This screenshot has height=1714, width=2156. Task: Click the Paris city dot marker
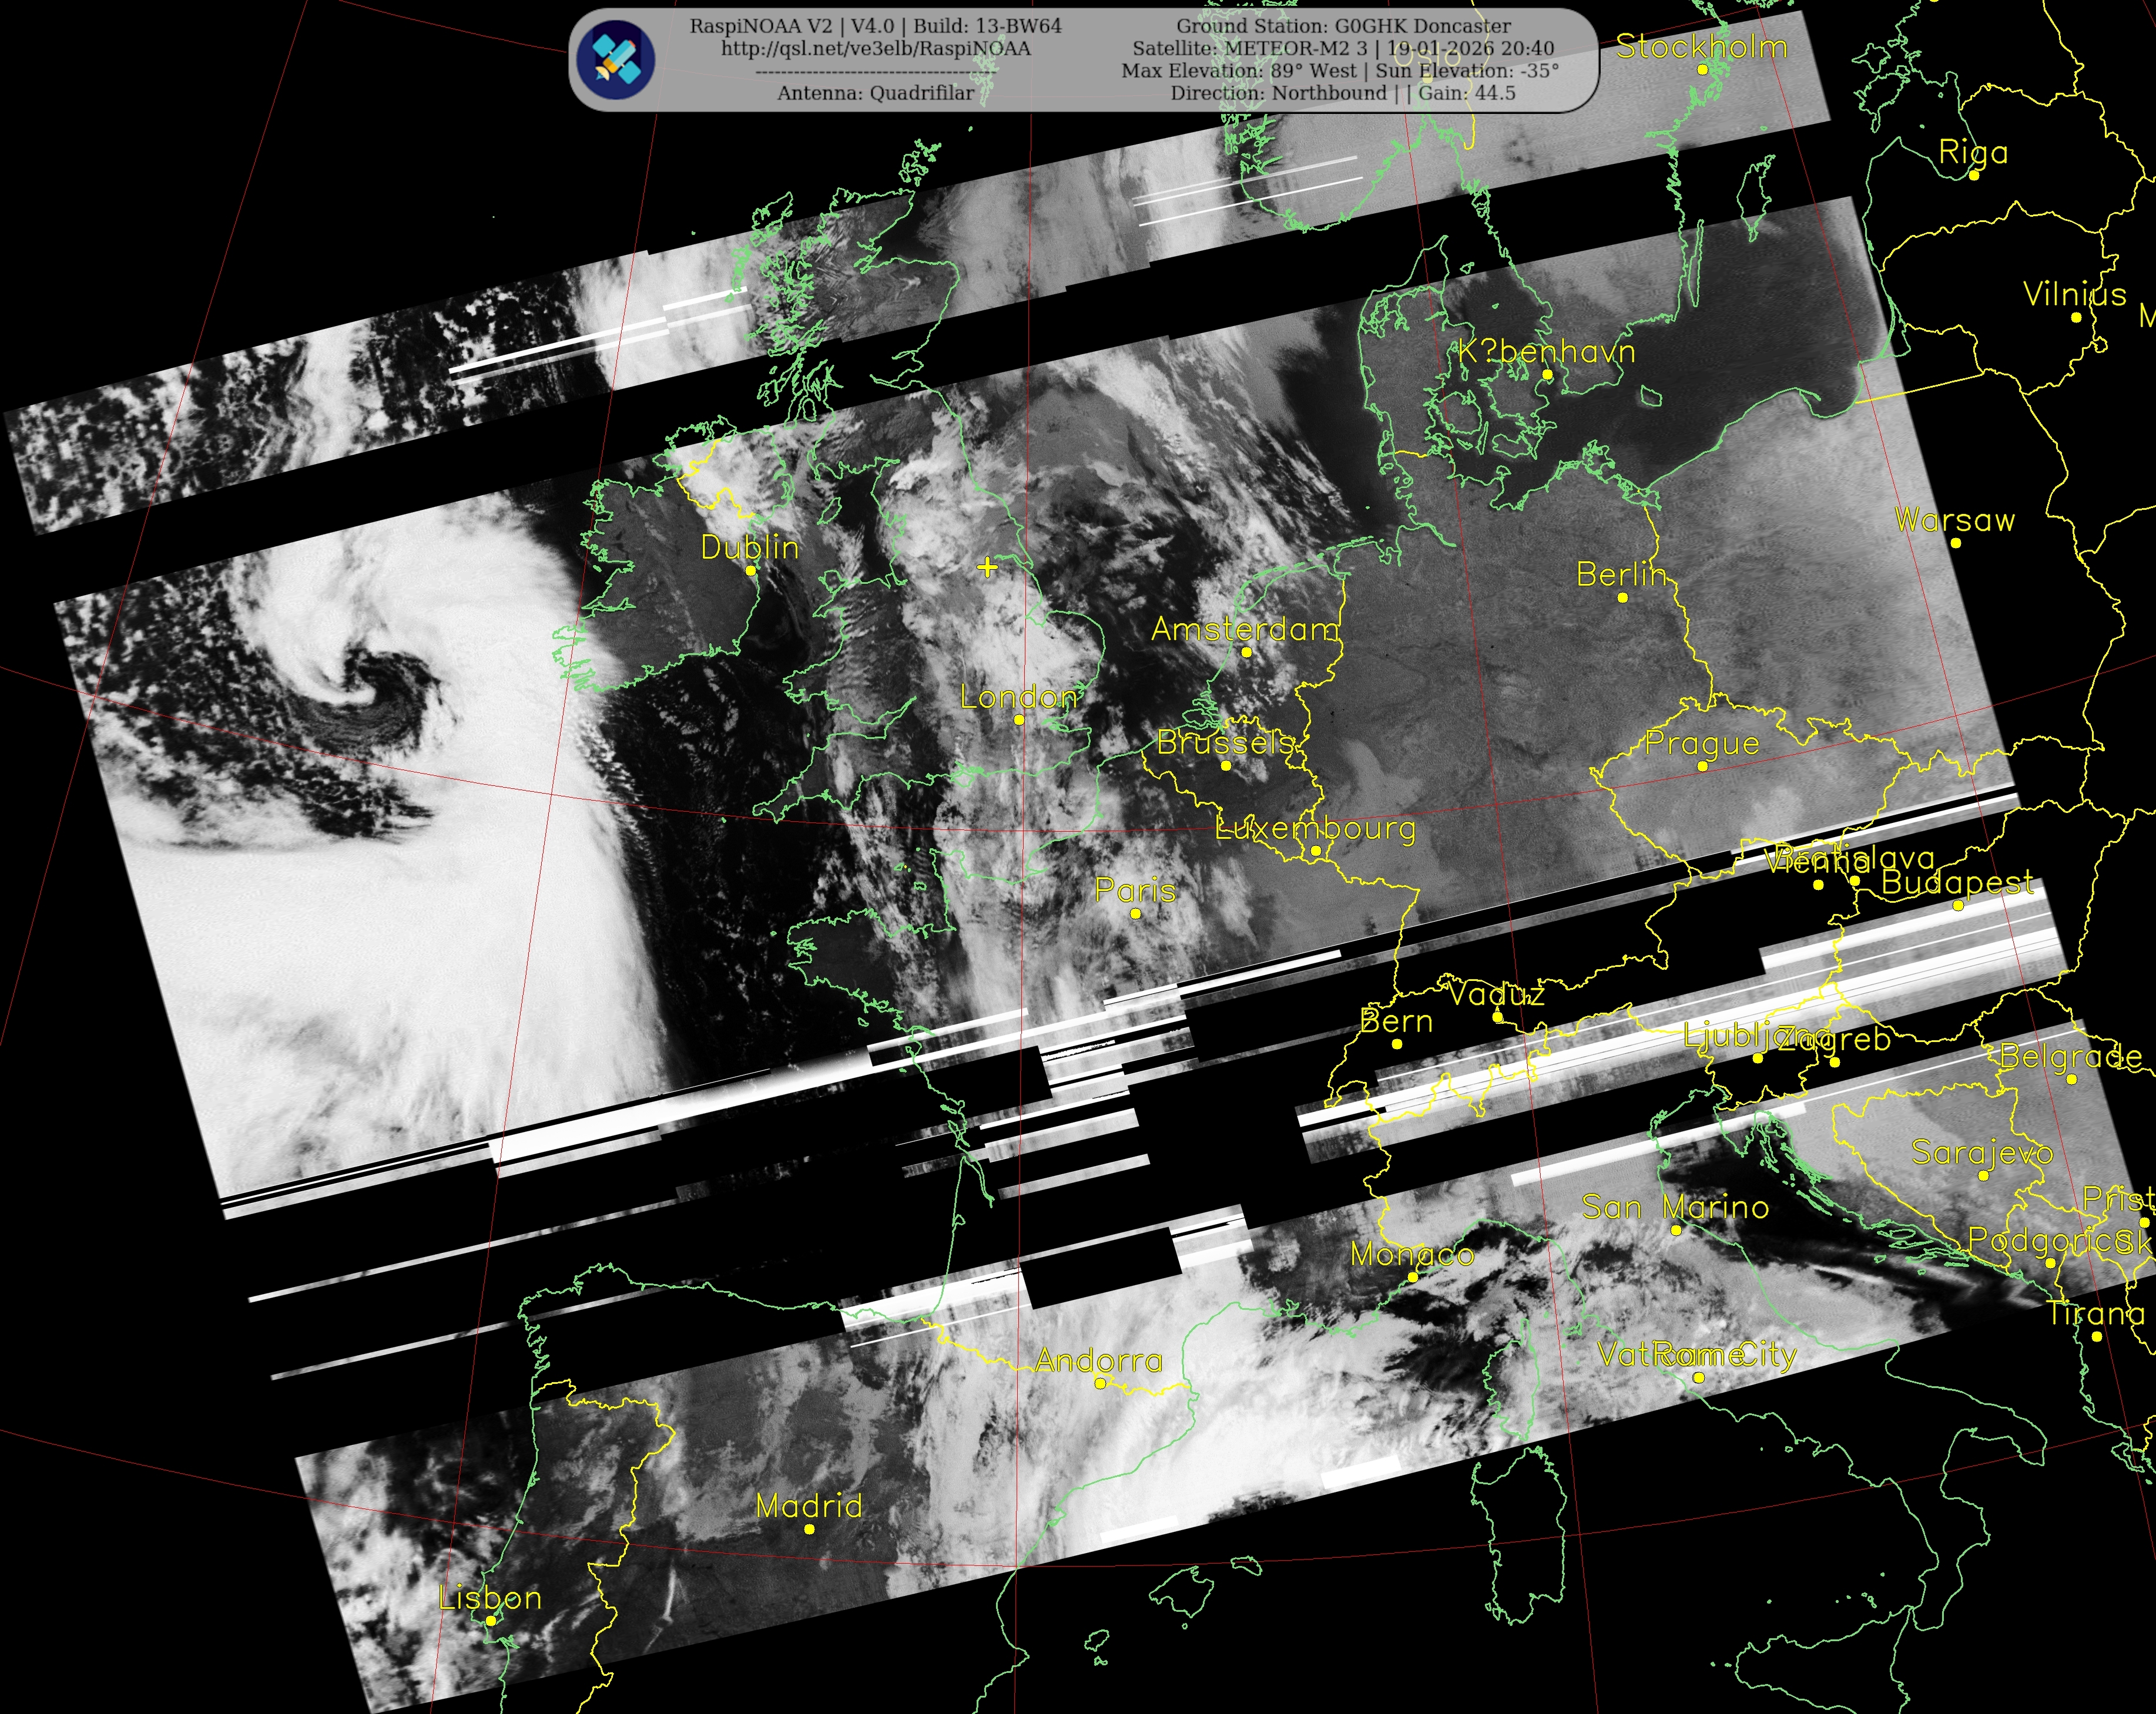(1135, 913)
